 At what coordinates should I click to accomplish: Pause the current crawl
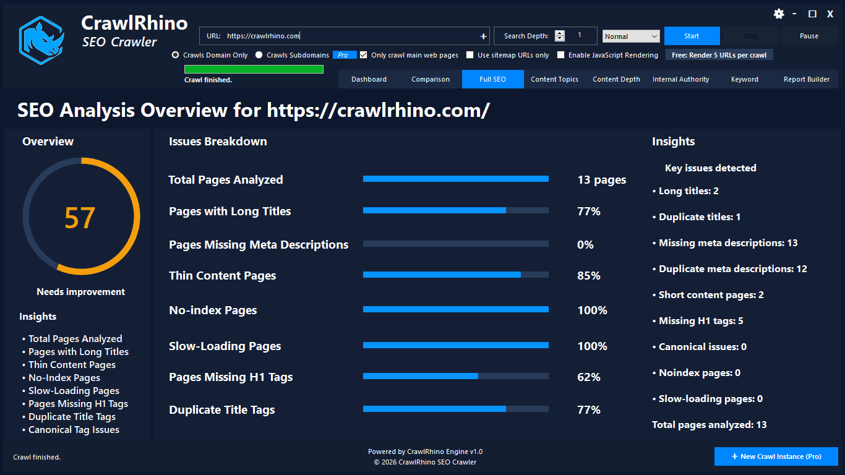pyautogui.click(x=809, y=36)
